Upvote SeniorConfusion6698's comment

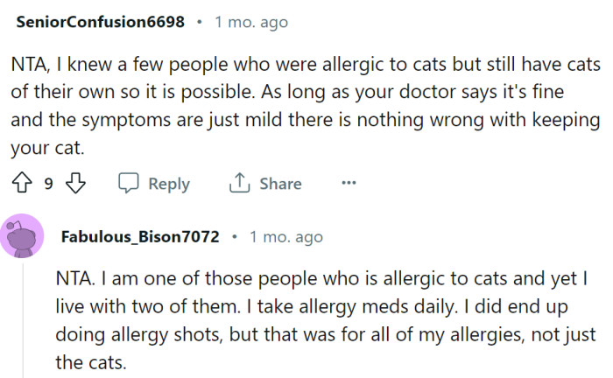(22, 184)
